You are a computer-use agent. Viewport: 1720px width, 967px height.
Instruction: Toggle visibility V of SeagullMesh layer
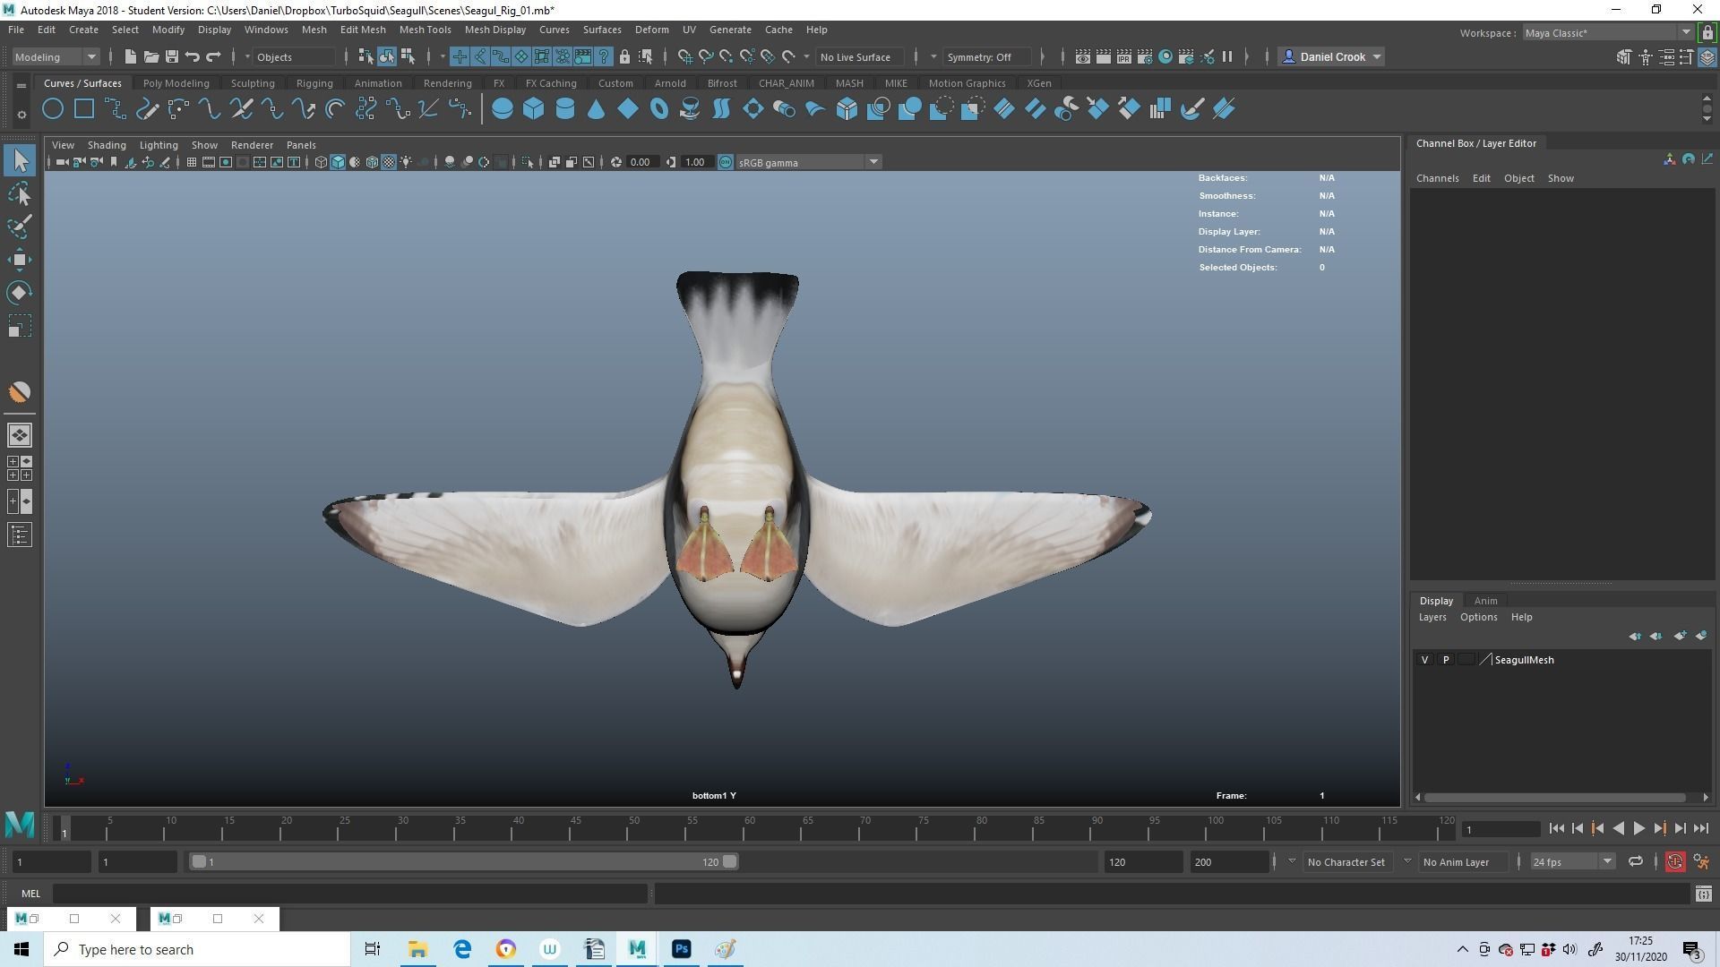coord(1424,660)
